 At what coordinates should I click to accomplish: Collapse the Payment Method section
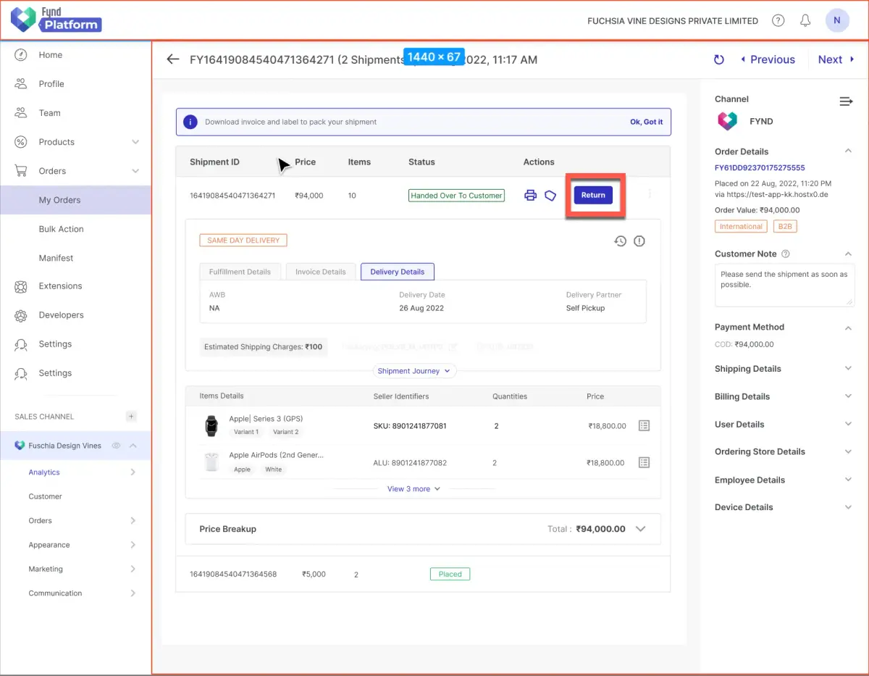tap(849, 327)
